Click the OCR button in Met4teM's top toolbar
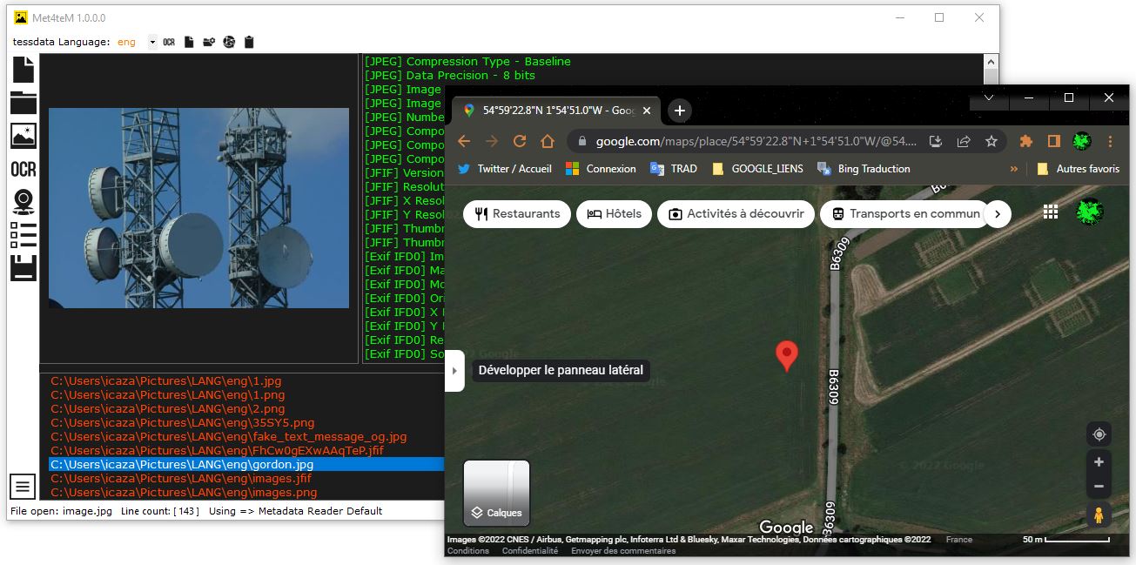This screenshot has height=565, width=1136. pos(169,42)
